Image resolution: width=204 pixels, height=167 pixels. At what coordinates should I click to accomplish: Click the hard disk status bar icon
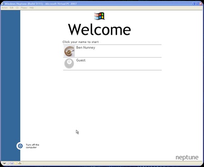[x=4, y=163]
